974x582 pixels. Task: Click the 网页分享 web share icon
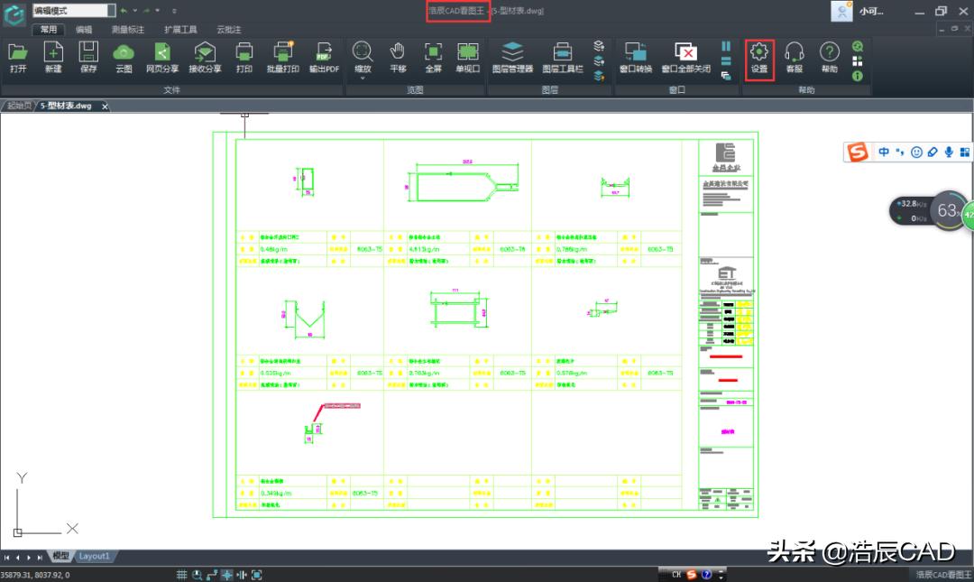[x=162, y=58]
